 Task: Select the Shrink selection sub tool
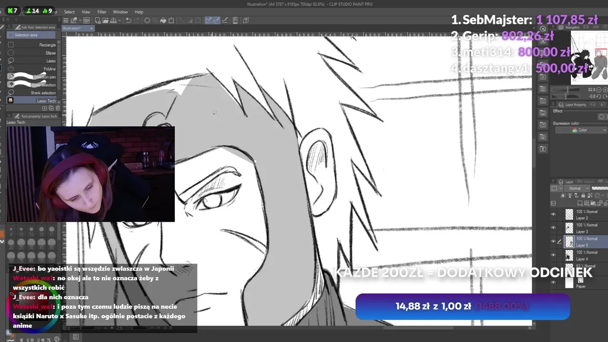point(32,93)
